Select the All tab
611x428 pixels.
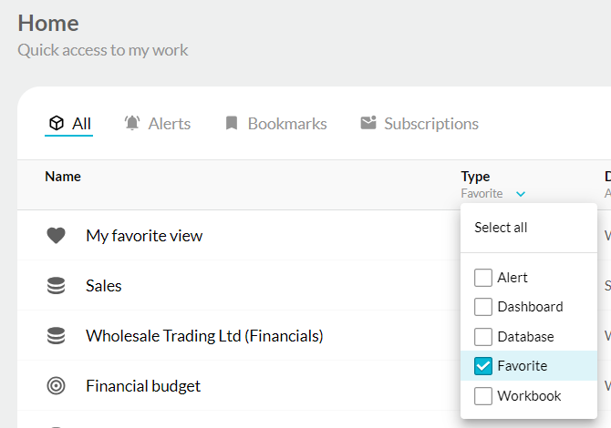(69, 124)
